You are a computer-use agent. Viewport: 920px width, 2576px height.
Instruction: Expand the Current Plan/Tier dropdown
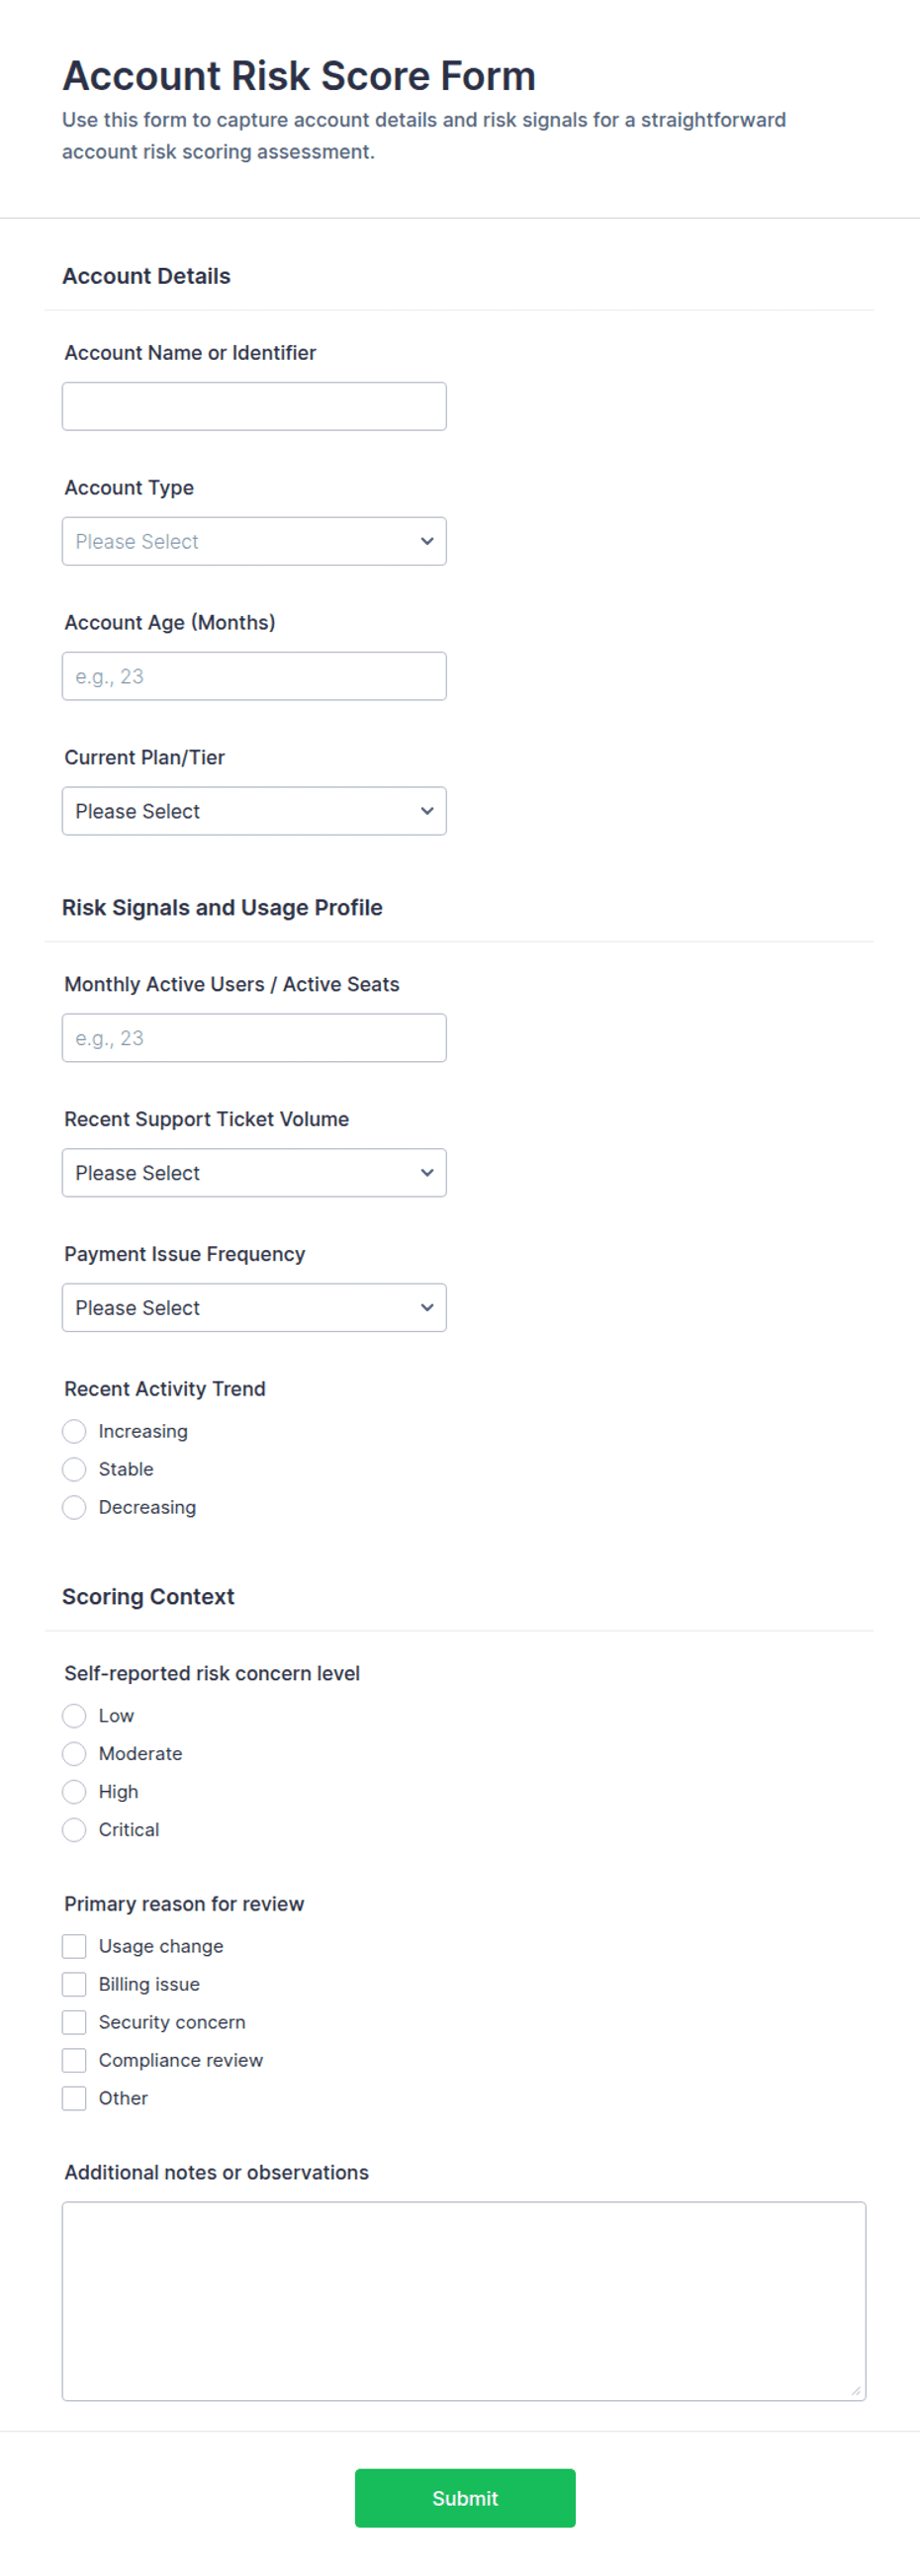pyautogui.click(x=254, y=811)
